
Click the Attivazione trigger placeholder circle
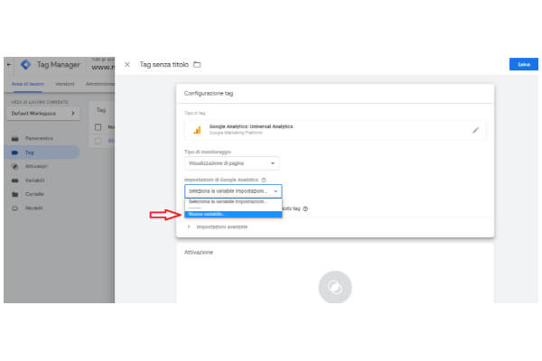335,287
